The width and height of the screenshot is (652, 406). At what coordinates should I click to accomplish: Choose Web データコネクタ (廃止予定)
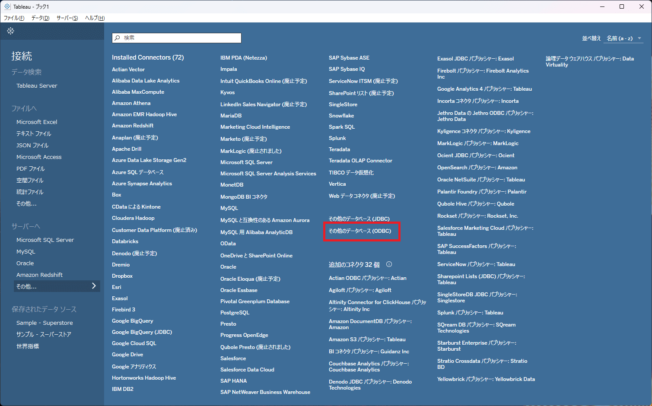pyautogui.click(x=362, y=196)
